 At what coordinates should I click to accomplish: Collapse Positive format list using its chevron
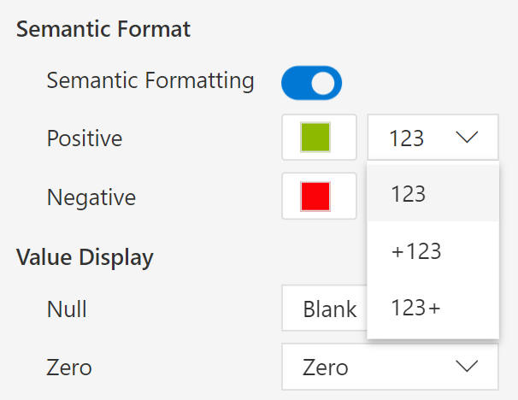click(467, 138)
